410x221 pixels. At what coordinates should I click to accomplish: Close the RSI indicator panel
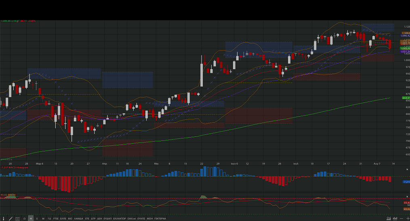(407, 196)
